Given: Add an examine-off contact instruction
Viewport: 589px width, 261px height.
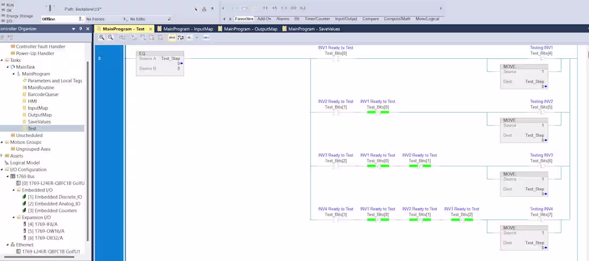Looking at the screenshot, I should point(275,8).
